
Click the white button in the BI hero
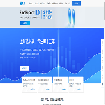click(x=24, y=68)
